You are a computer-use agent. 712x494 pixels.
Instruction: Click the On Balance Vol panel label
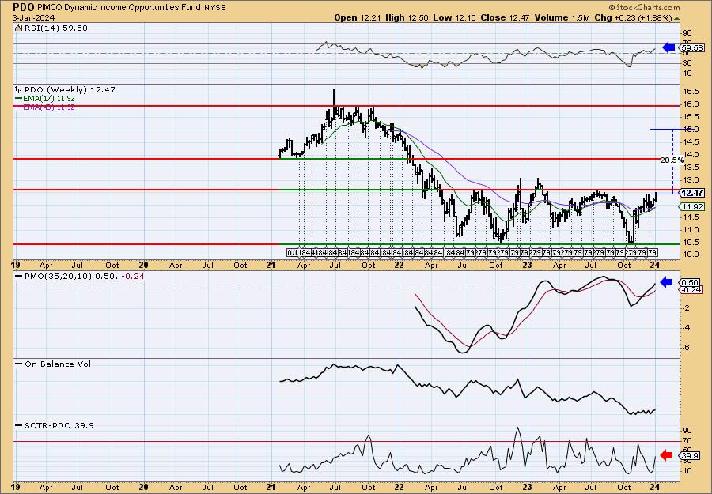[x=58, y=364]
